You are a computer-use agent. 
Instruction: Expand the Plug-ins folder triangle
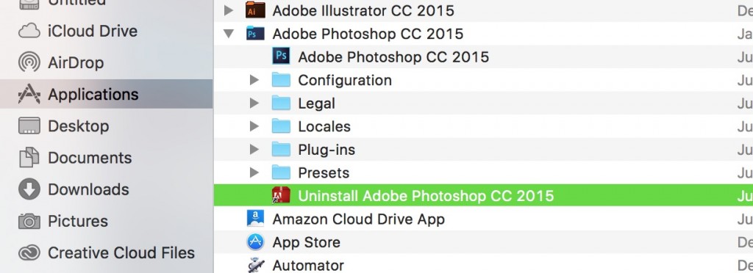click(x=254, y=150)
